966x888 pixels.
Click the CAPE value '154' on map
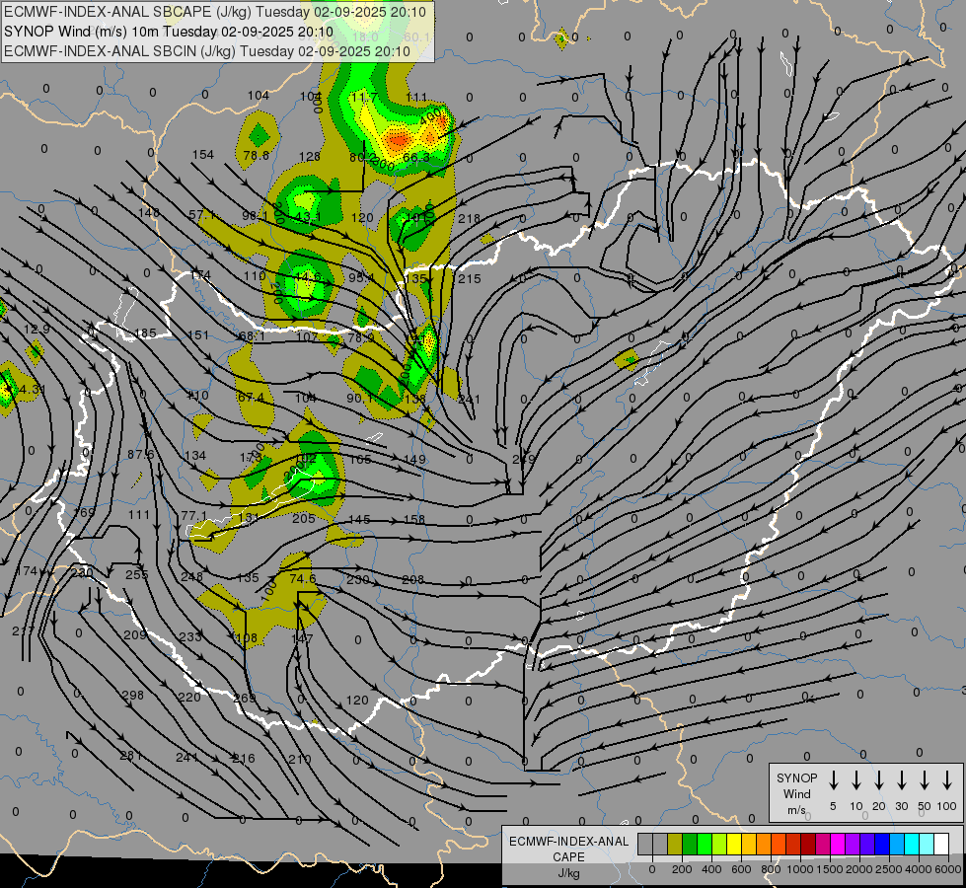(202, 155)
